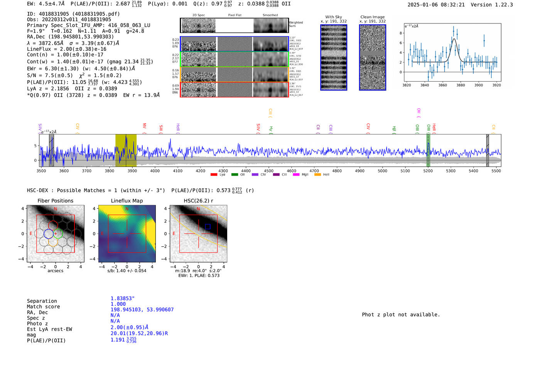
Task: Open the red-bordered fiber spectrum row
Action: pos(234,90)
